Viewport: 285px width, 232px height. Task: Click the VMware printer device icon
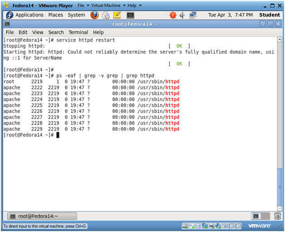point(211,226)
